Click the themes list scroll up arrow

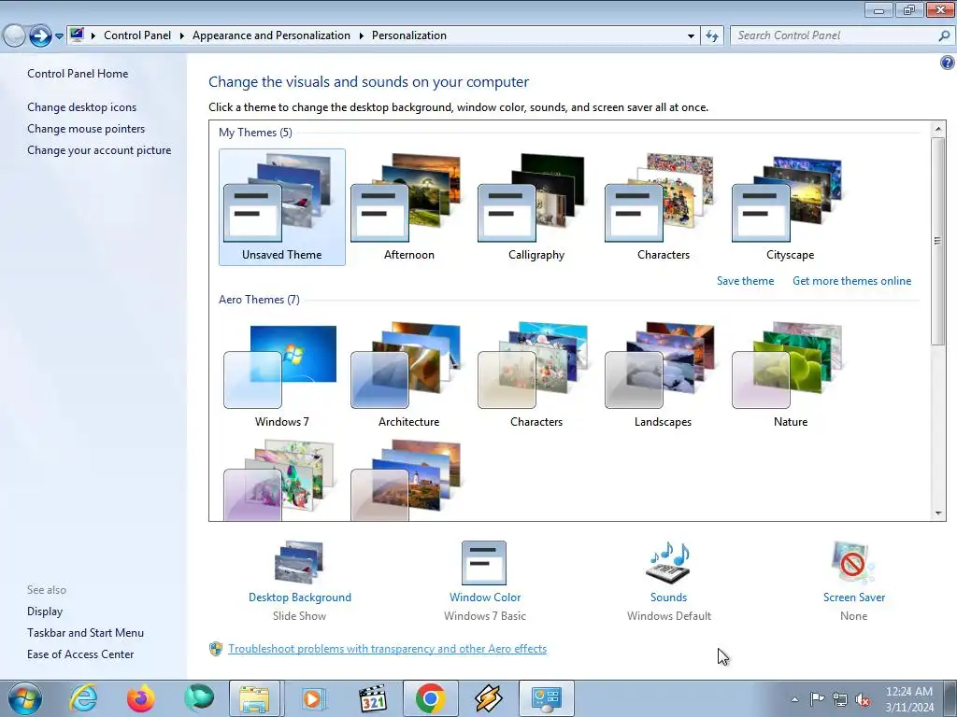(x=938, y=129)
